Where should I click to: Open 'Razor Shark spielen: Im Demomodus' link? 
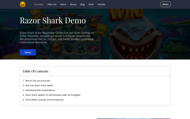click(x=53, y=95)
